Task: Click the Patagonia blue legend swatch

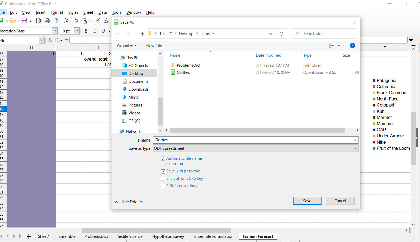Action: click(374, 80)
